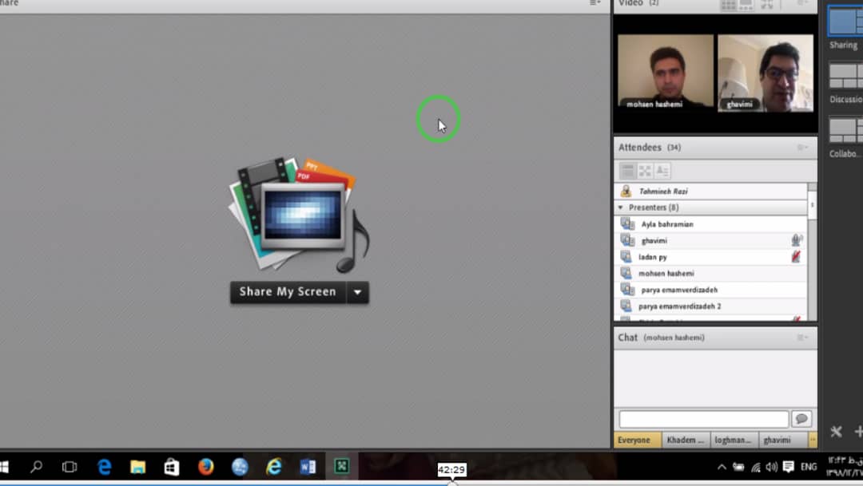
Task: Open layout manager wrench tool icon
Action: tap(836, 432)
